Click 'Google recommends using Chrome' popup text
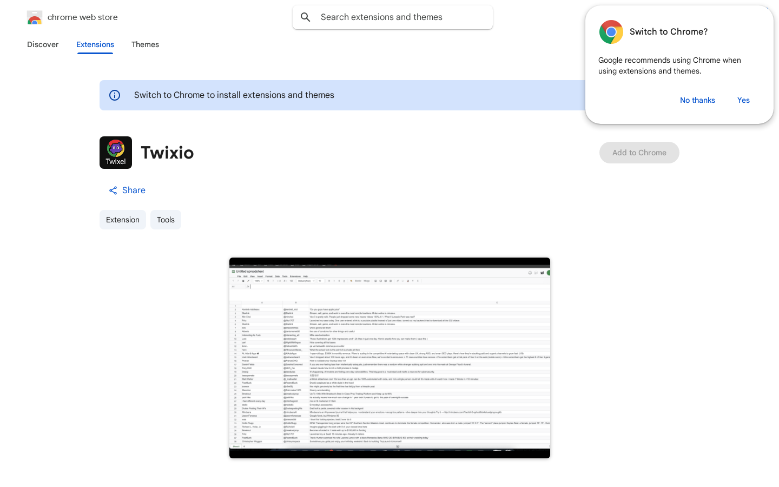 [670, 65]
